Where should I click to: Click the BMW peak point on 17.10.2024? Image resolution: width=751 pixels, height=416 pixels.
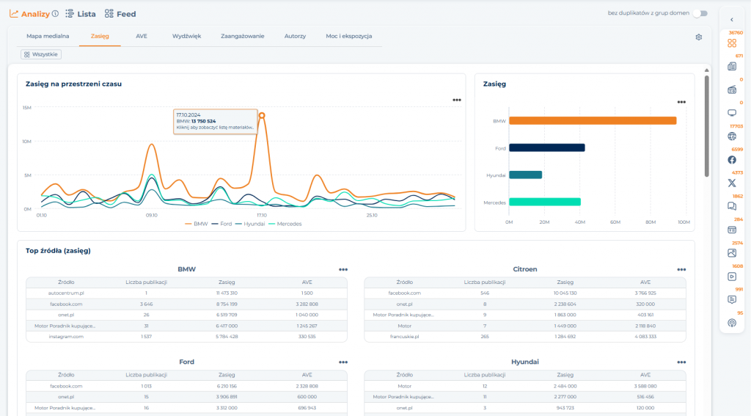pyautogui.click(x=262, y=115)
